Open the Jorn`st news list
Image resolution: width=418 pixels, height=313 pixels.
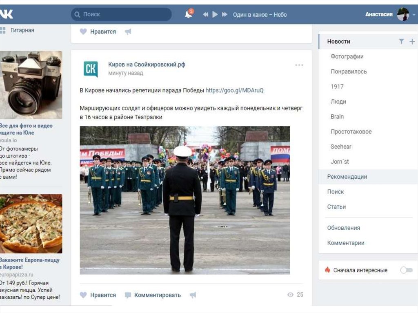(340, 162)
